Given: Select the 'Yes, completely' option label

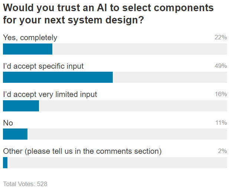Looking at the screenshot, I should pos(30,38).
